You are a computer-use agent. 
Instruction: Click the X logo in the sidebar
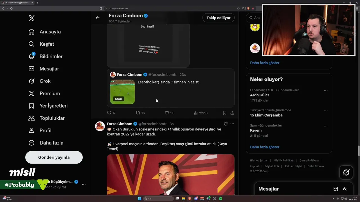[x=31, y=19]
